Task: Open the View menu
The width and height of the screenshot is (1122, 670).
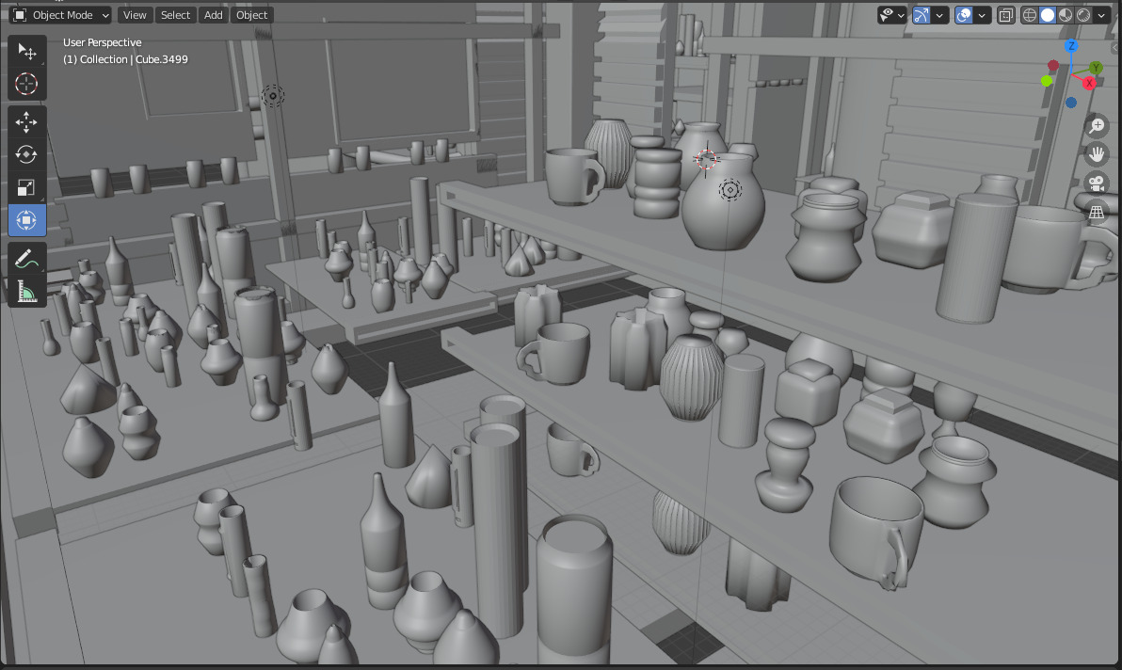Action: (x=135, y=15)
